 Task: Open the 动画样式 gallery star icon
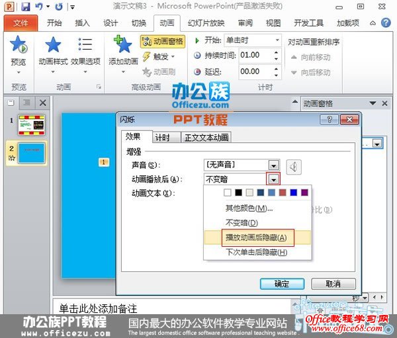pos(53,44)
